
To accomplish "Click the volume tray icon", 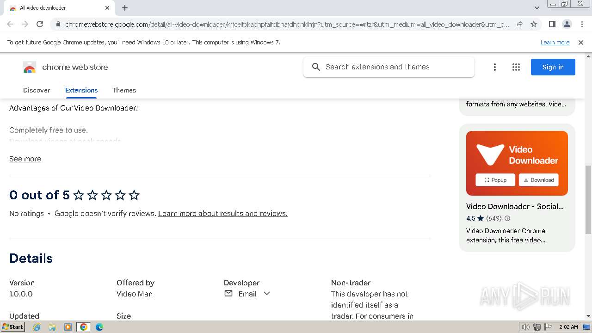I will click(x=526, y=327).
